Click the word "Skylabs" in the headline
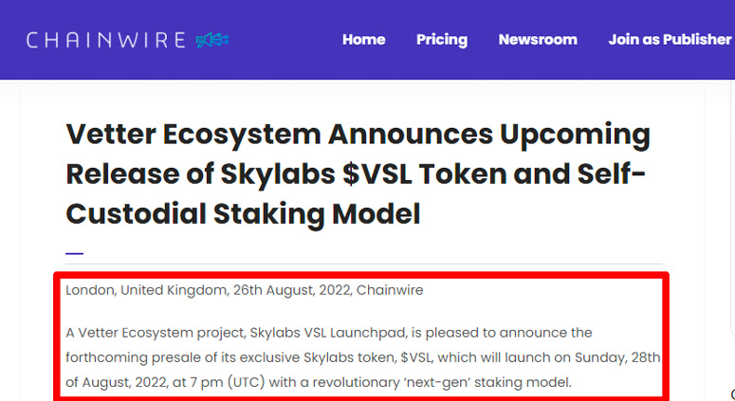Image resolution: width=735 pixels, height=401 pixels. (x=278, y=174)
